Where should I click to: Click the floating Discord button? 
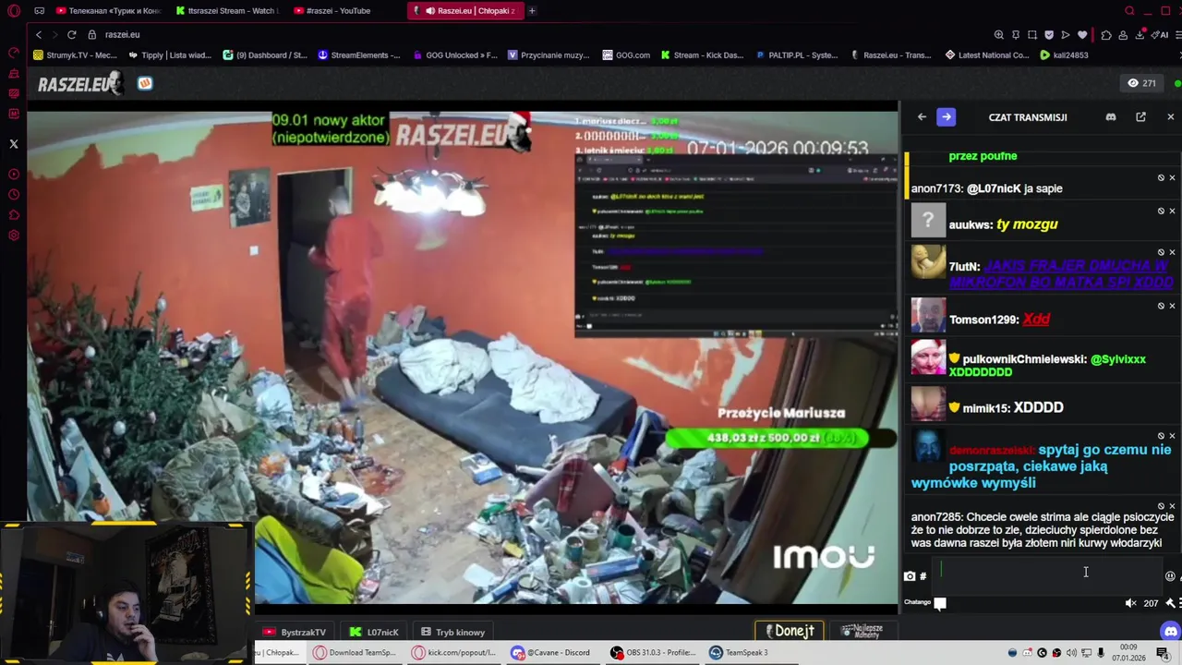pyautogui.click(x=1170, y=632)
